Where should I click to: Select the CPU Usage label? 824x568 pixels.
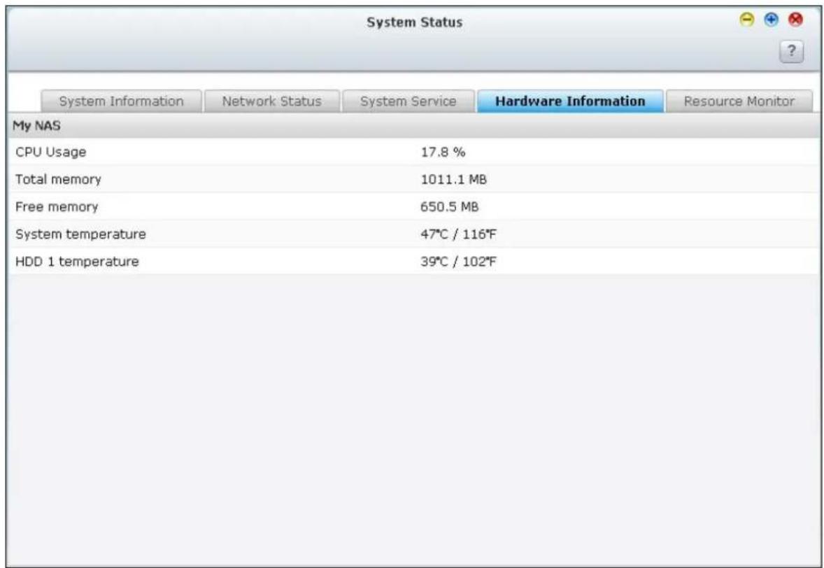(x=51, y=152)
